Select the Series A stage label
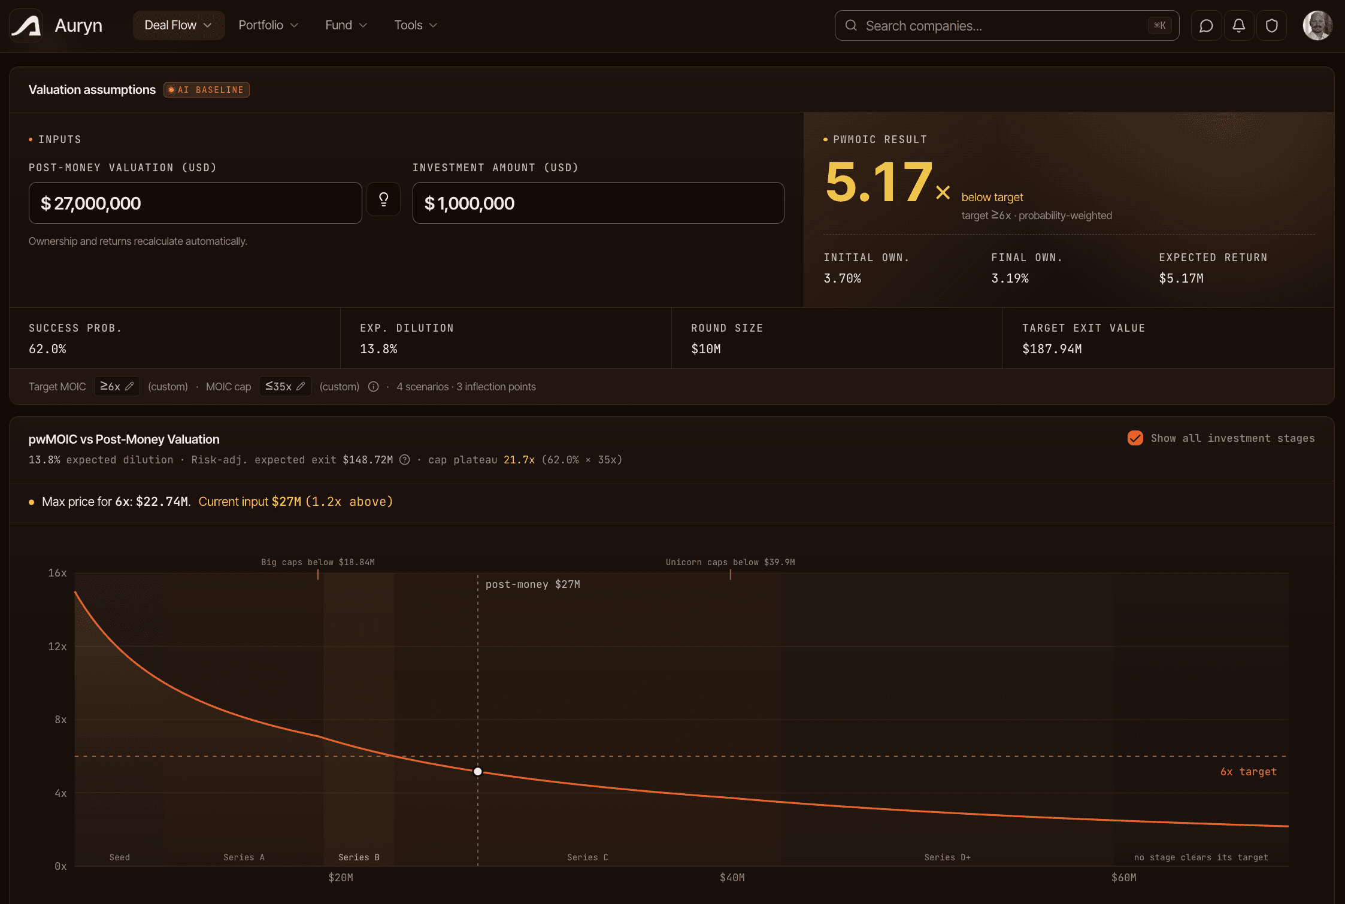Viewport: 1345px width, 904px height. (x=244, y=857)
